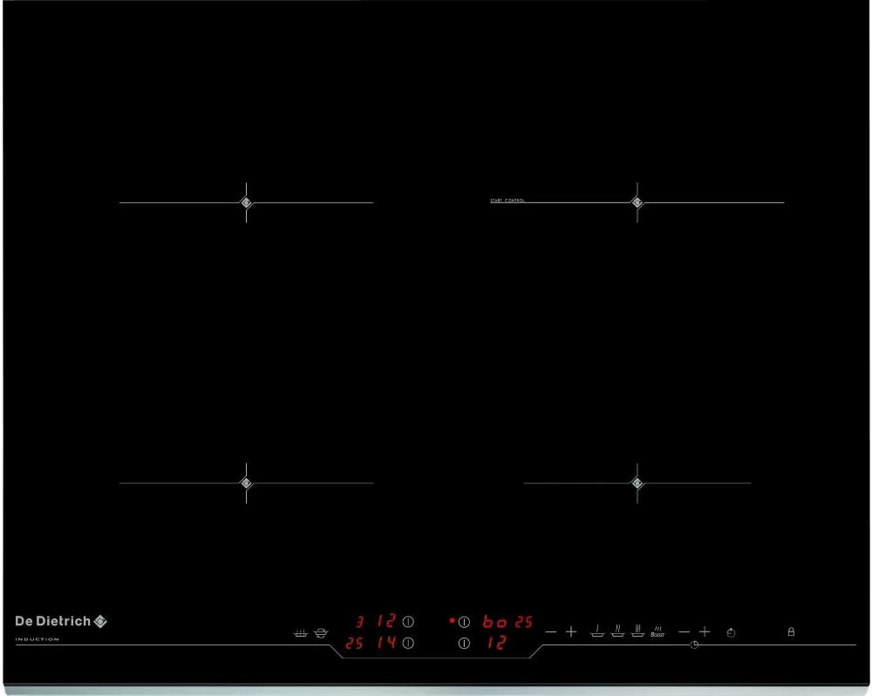This screenshot has height=696, width=872.
Task: Toggle power of bottom-right zone showing 12
Action: click(x=464, y=643)
